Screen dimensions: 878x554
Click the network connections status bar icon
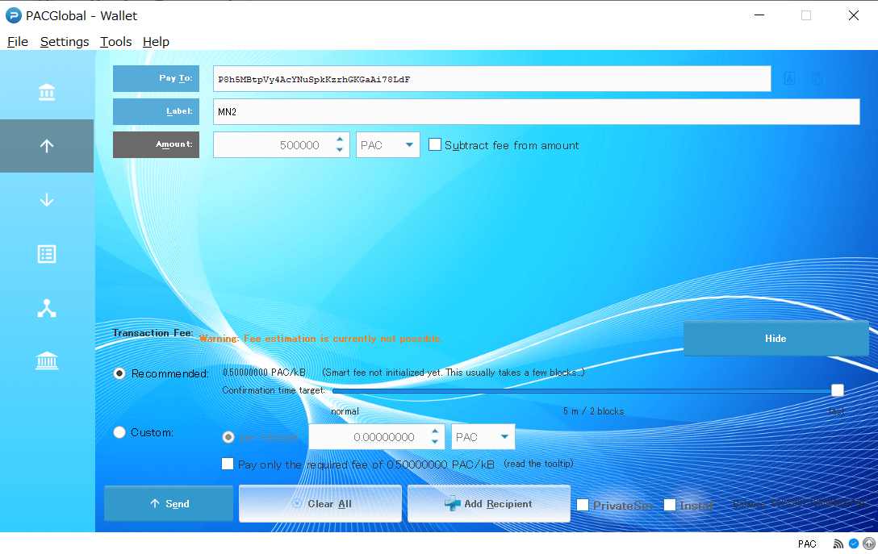click(x=839, y=544)
